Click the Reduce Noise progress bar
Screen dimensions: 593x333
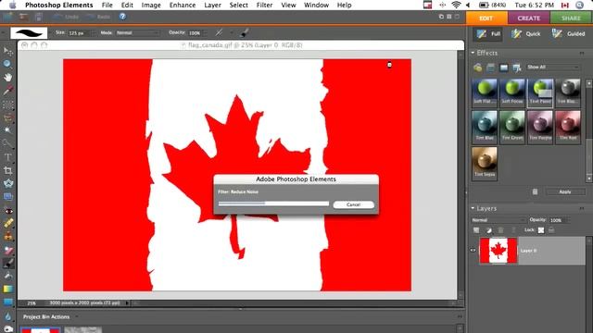(274, 203)
